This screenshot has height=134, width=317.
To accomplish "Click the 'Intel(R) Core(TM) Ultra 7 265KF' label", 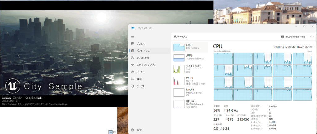I will [293, 47].
